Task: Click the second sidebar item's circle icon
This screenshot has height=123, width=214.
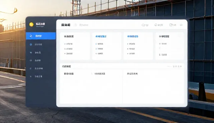Action: pyautogui.click(x=31, y=44)
